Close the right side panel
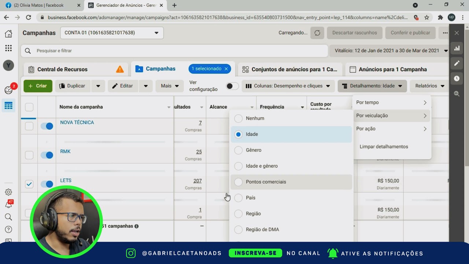The height and width of the screenshot is (264, 469). point(457,33)
